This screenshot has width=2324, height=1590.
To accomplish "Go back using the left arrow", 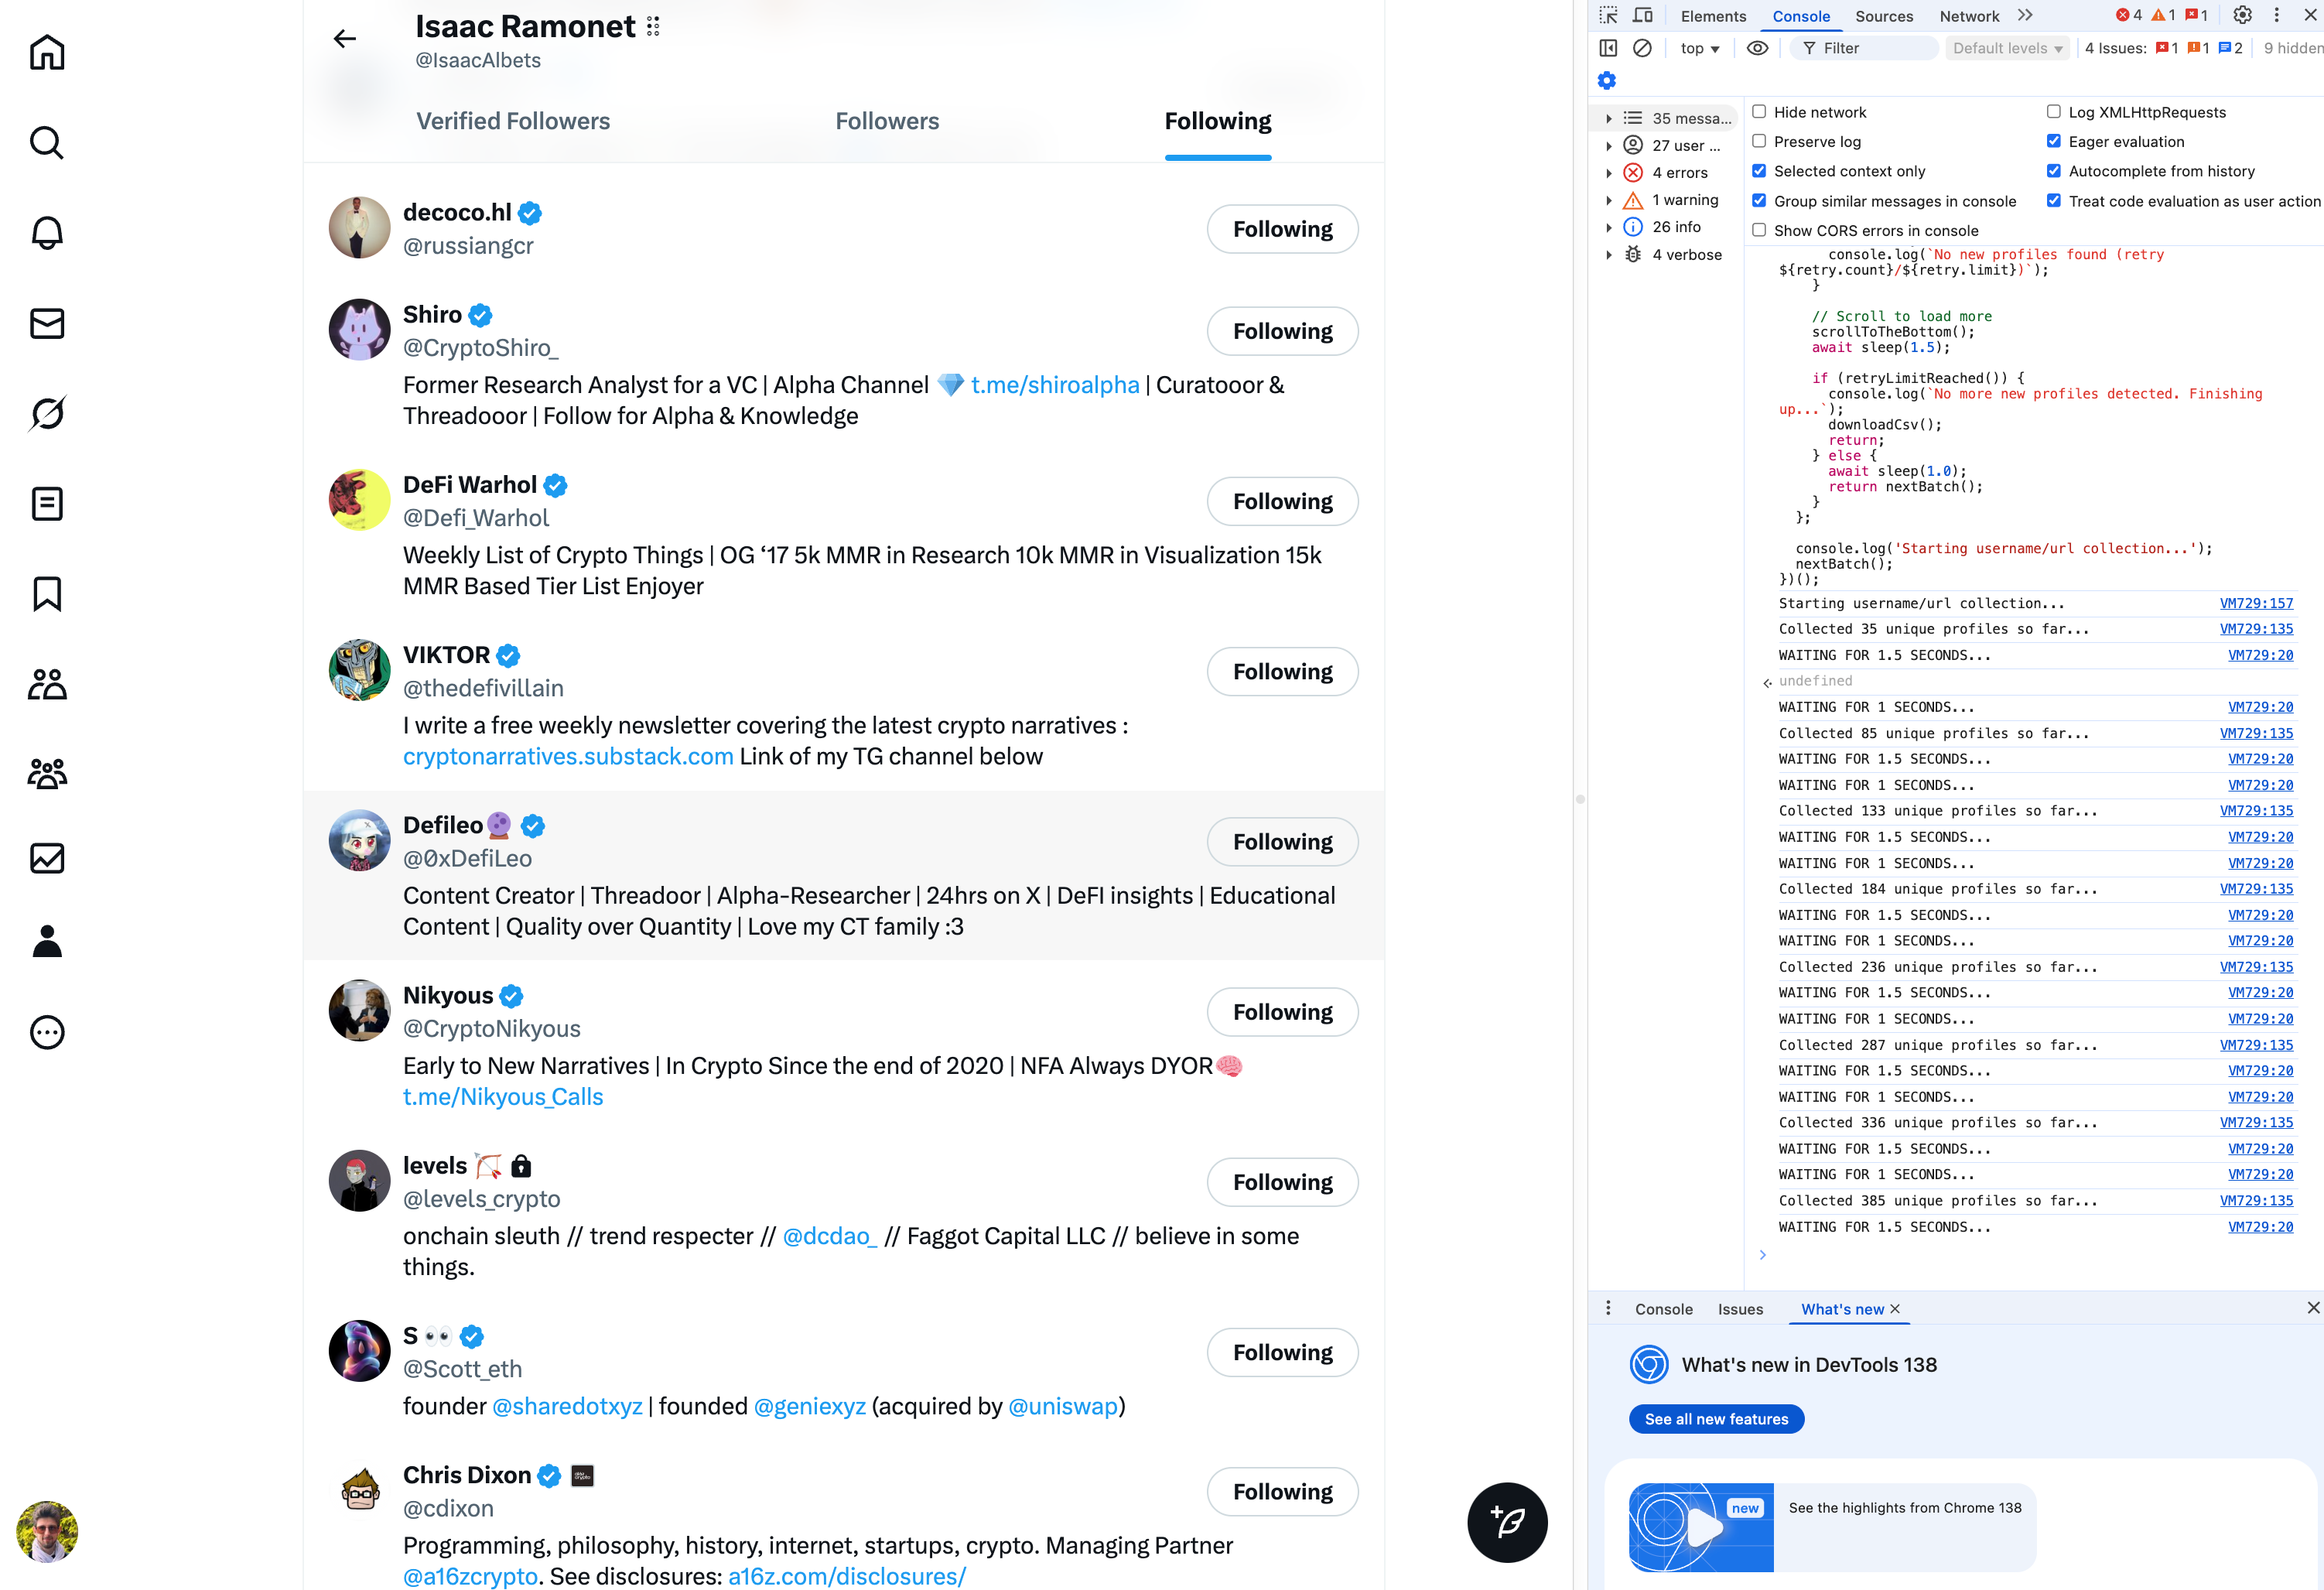I will (345, 39).
